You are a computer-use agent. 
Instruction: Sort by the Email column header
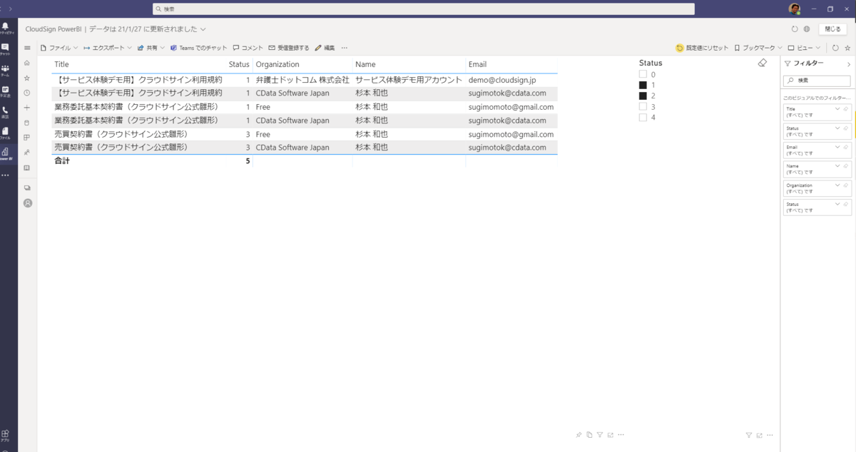pyautogui.click(x=477, y=64)
